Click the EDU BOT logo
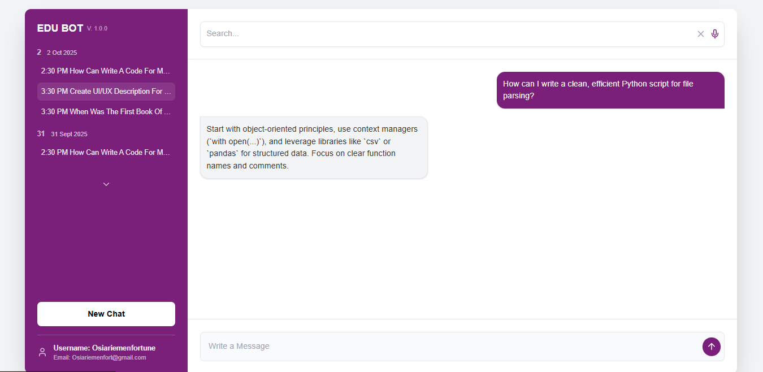This screenshot has height=372, width=763. click(60, 28)
